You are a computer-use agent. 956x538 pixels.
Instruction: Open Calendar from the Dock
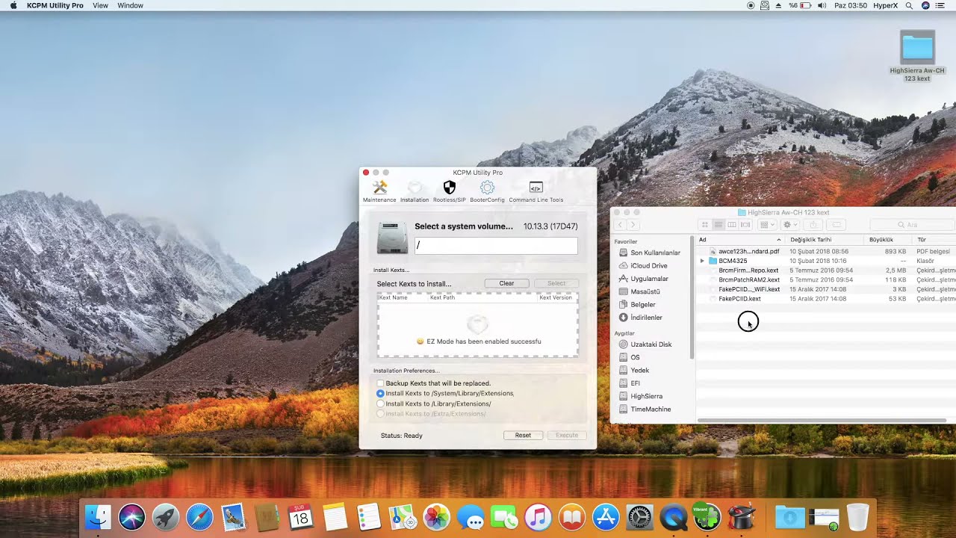tap(301, 517)
